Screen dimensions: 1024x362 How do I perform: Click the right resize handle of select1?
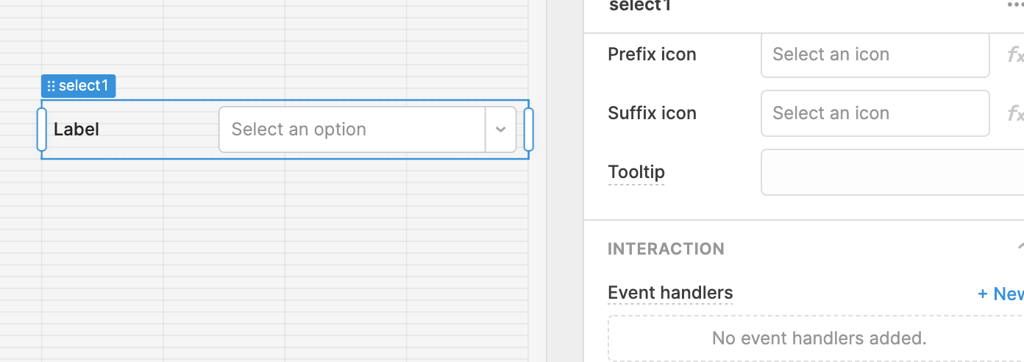pos(528,129)
